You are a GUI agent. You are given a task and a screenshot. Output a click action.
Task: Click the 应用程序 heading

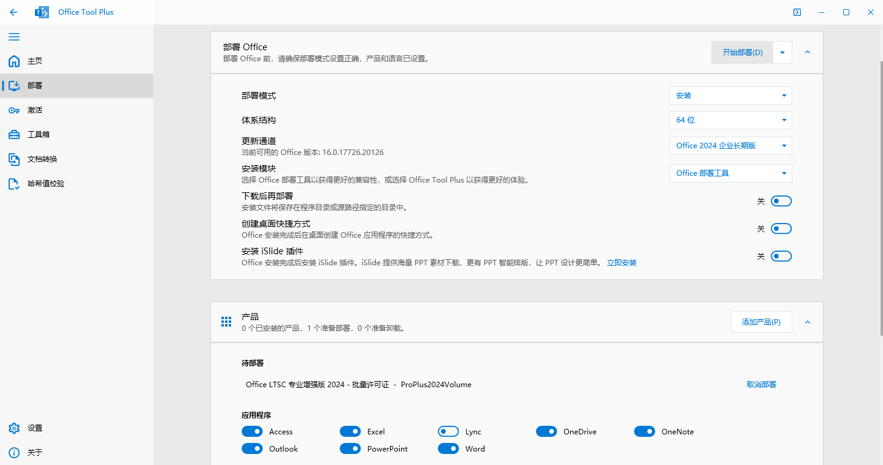tap(256, 415)
